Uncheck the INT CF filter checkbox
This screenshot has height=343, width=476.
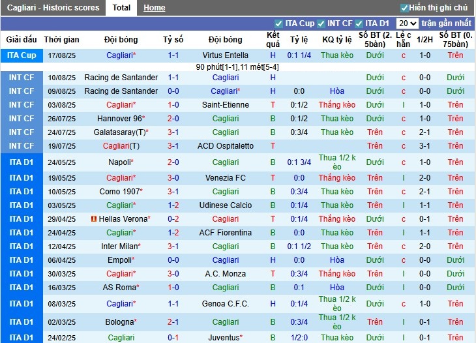point(321,23)
